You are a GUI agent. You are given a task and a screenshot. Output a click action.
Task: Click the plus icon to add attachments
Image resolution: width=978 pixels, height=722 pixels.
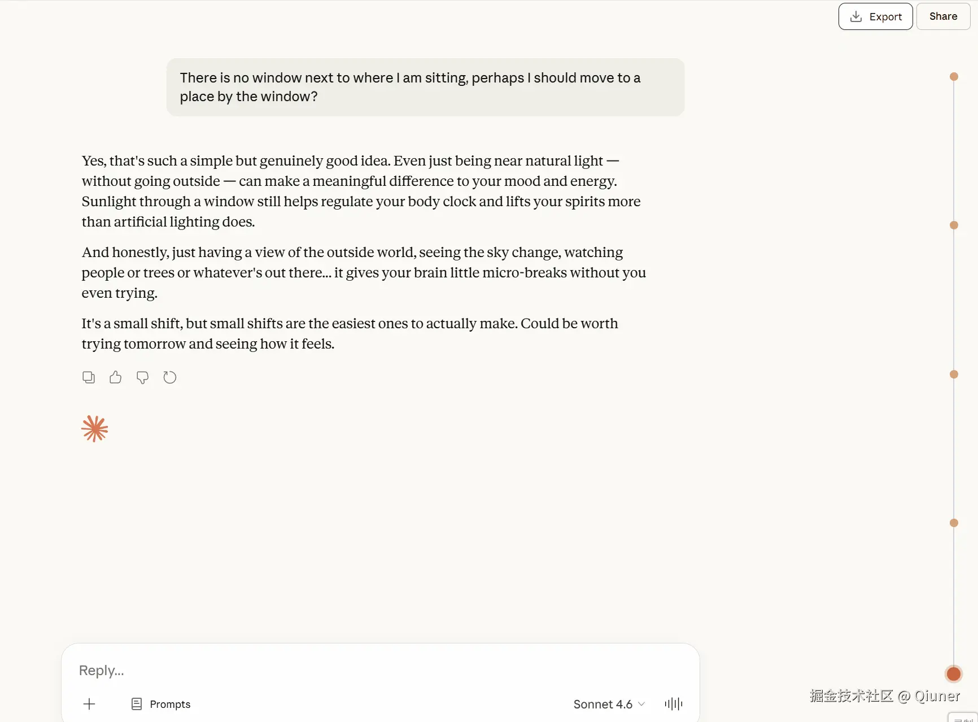[x=89, y=704]
